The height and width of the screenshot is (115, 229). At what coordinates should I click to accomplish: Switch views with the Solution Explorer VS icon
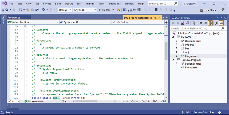pos(187,23)
